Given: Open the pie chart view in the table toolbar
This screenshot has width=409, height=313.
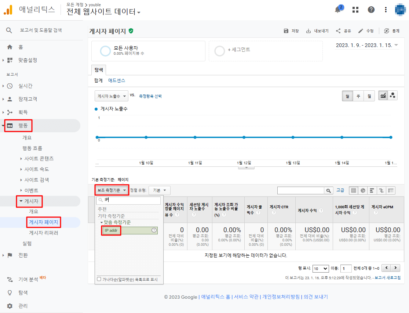Looking at the screenshot, I should coord(363,190).
